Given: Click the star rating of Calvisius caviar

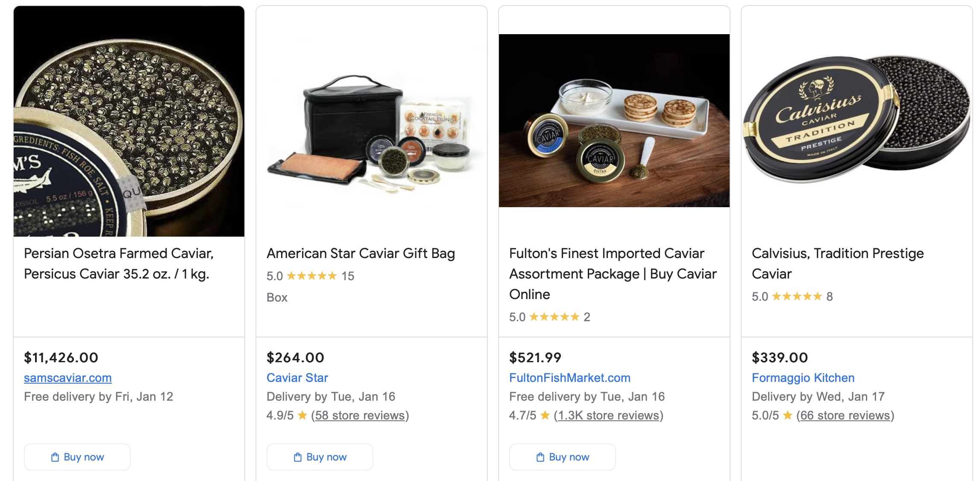Looking at the screenshot, I should pos(797,296).
